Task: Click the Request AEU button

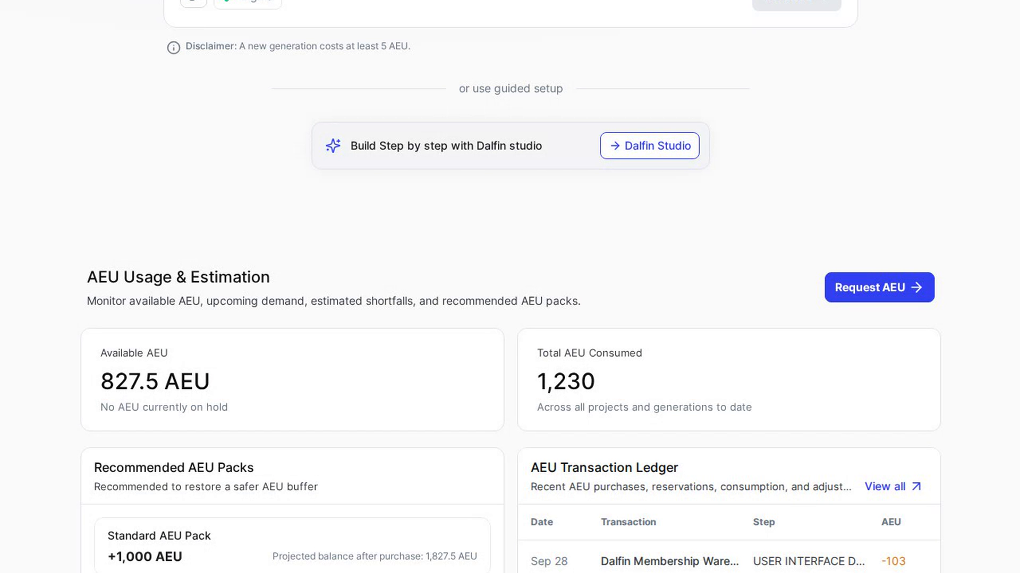Action: pyautogui.click(x=879, y=287)
